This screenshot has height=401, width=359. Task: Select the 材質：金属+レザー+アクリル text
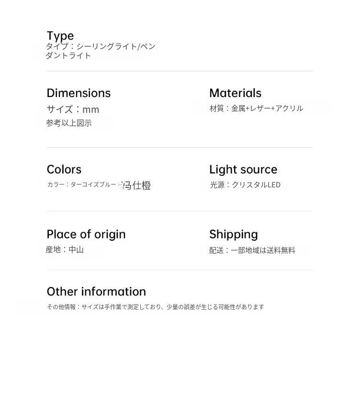(256, 108)
